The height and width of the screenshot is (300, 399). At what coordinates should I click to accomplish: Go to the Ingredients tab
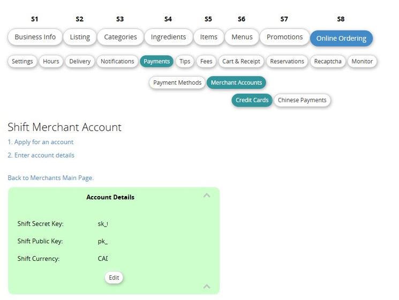coord(168,37)
